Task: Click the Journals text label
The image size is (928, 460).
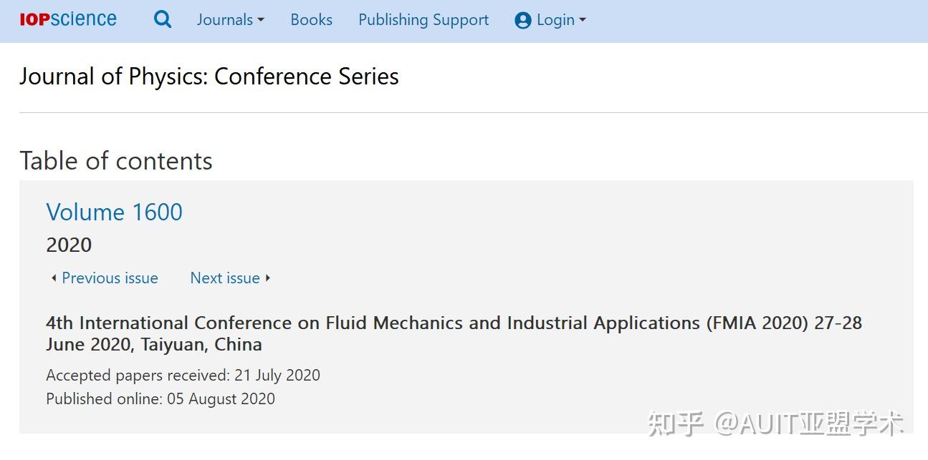Action: coord(225,20)
